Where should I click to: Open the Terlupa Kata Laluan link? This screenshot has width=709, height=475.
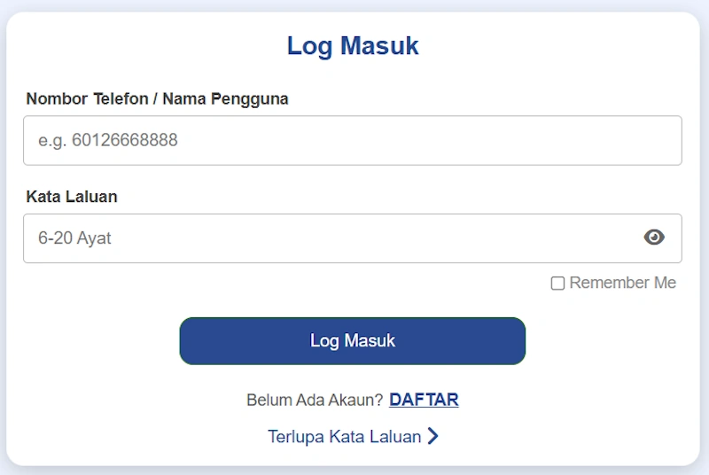[x=345, y=436]
